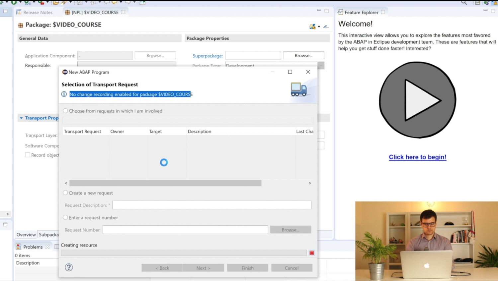Click the search magnifier in the top toolbar
498x281 pixels.
464,3
